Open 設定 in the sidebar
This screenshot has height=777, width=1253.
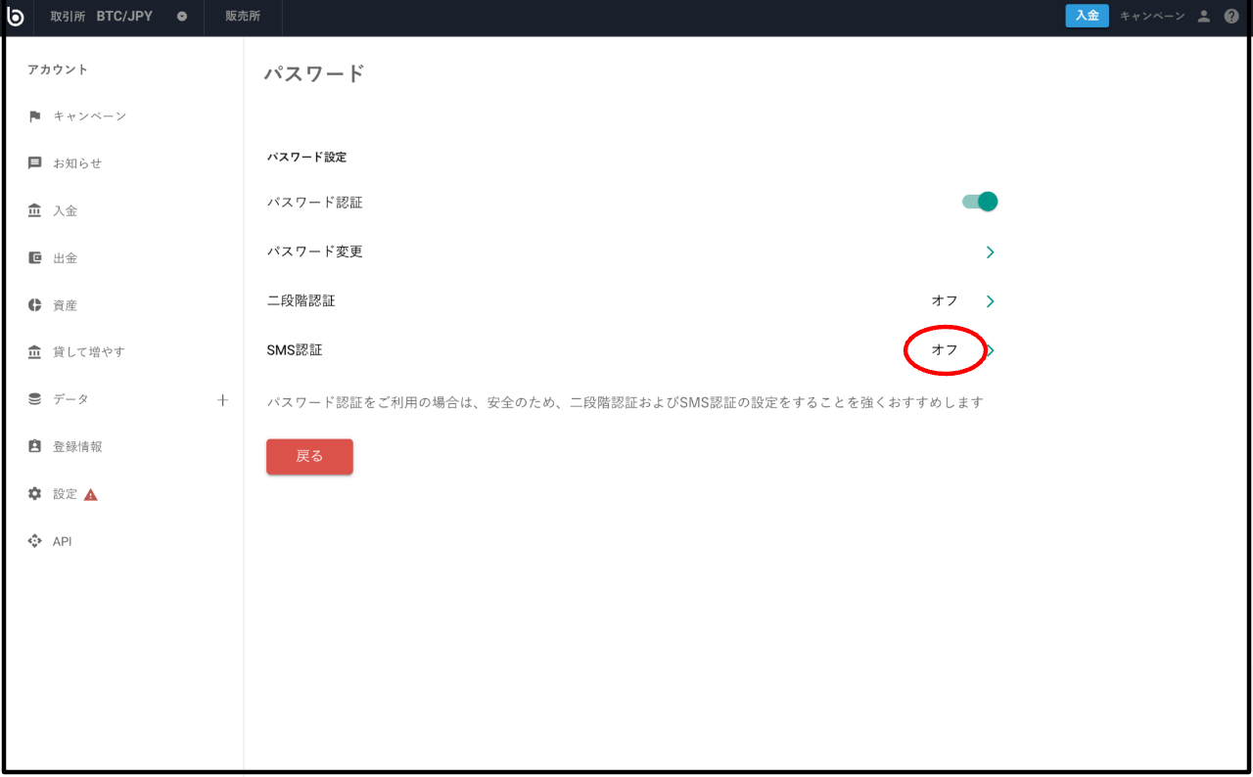pos(65,494)
